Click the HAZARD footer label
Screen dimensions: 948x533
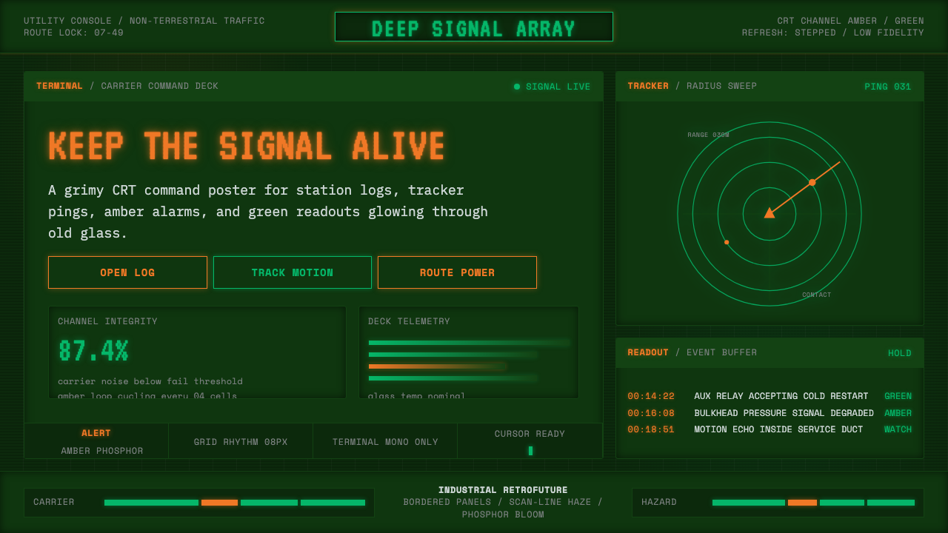pos(659,502)
